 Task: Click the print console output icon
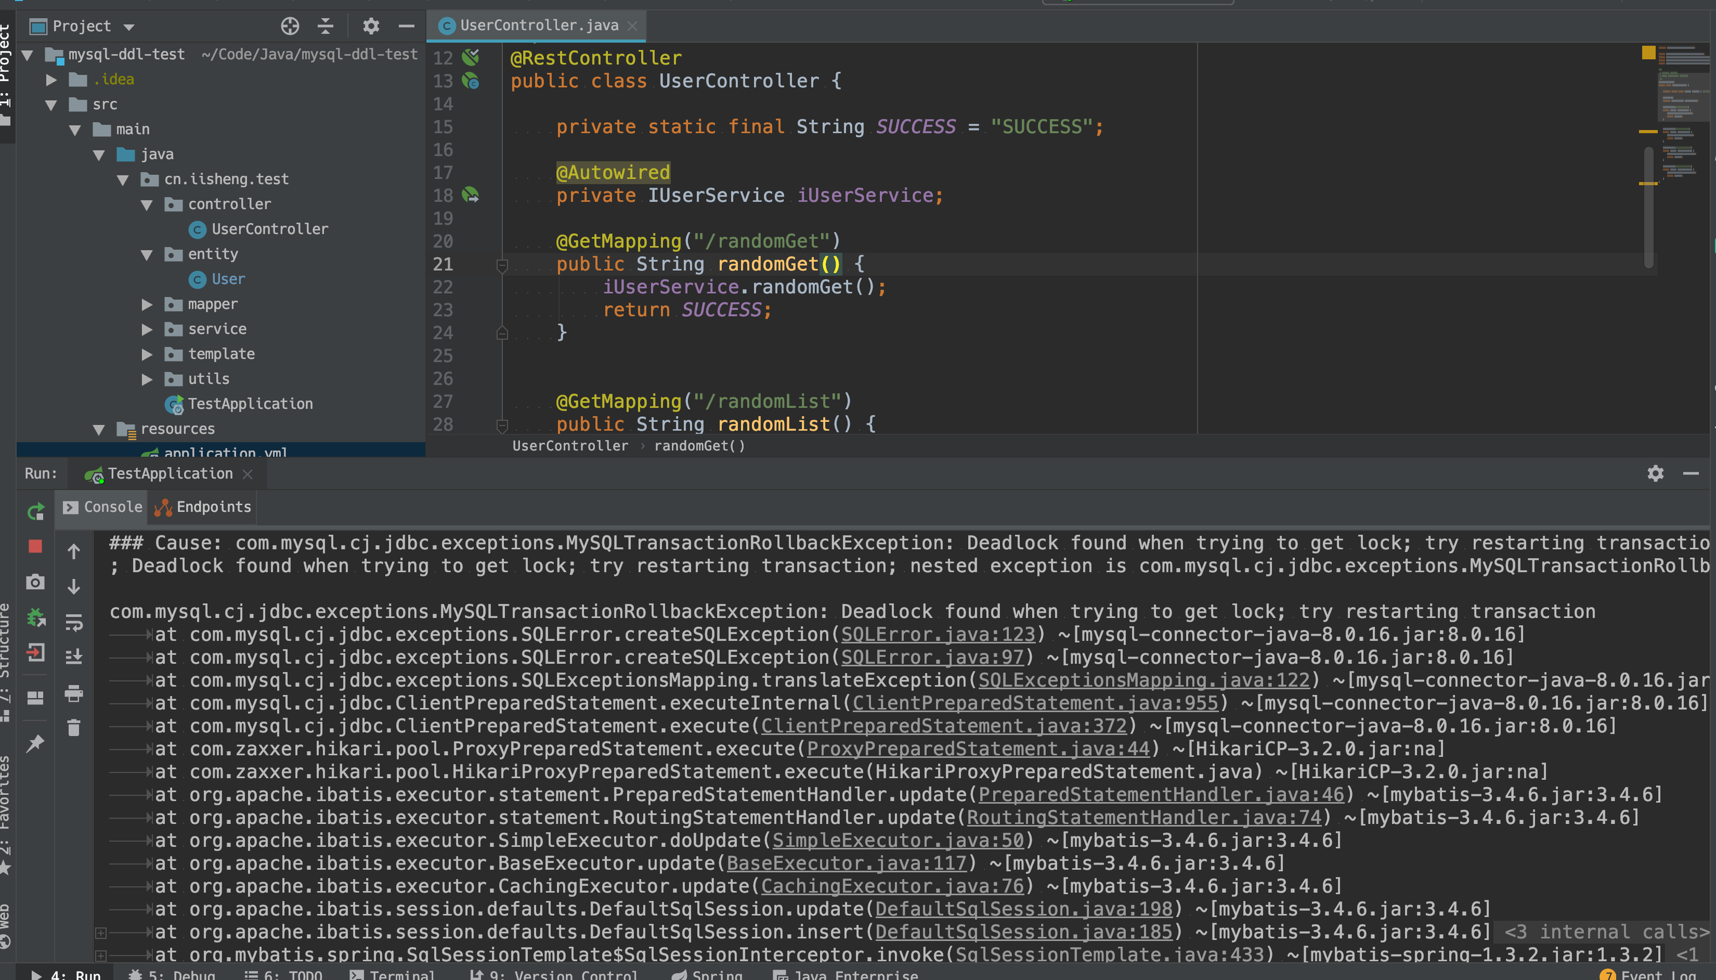tap(74, 693)
